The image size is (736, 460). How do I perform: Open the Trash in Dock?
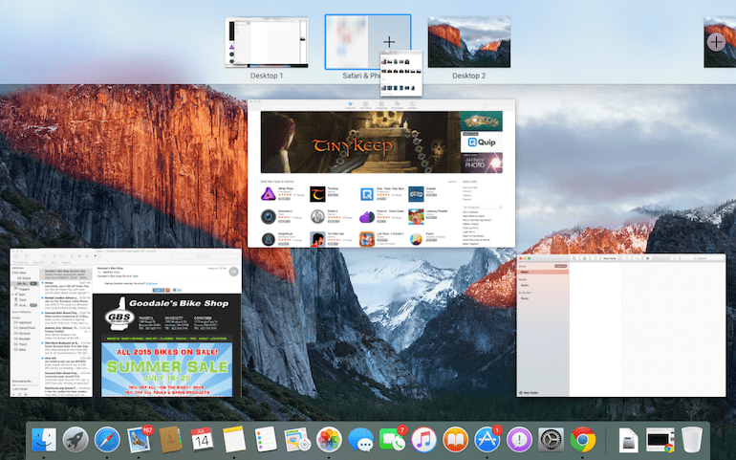691,440
